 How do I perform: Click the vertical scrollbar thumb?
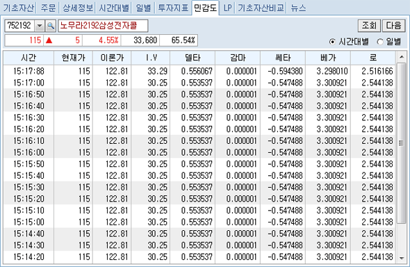coord(402,143)
